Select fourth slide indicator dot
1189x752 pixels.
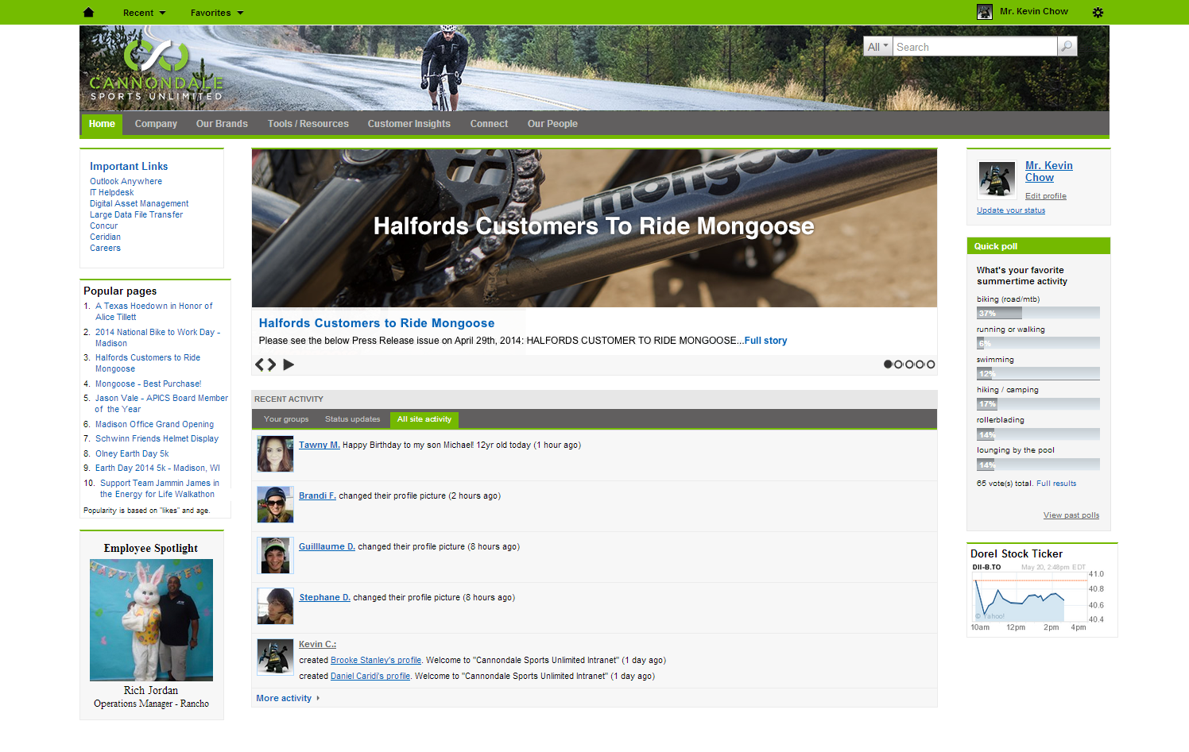920,364
